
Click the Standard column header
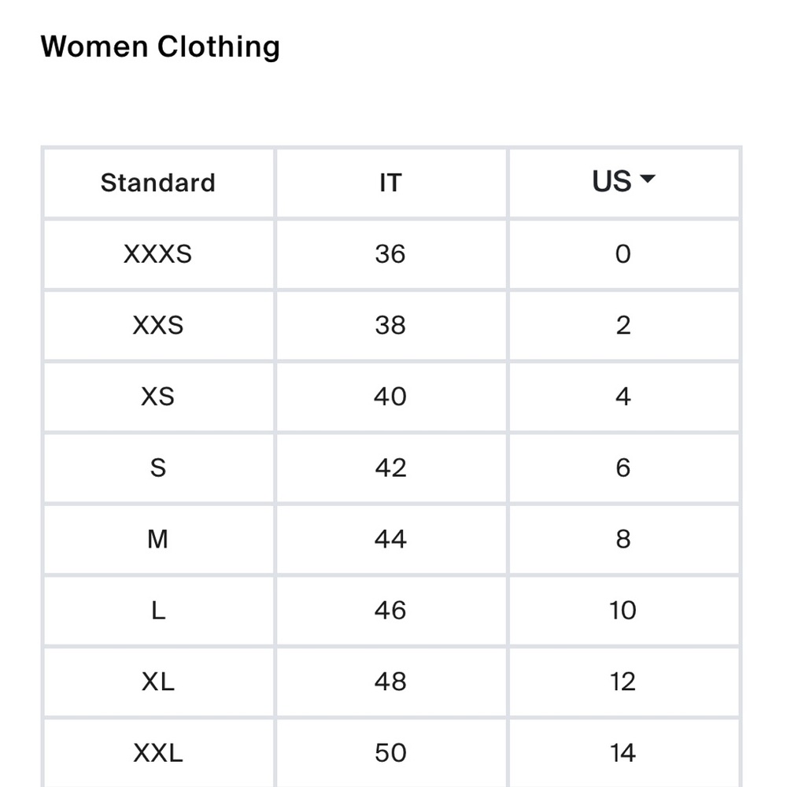(x=157, y=183)
